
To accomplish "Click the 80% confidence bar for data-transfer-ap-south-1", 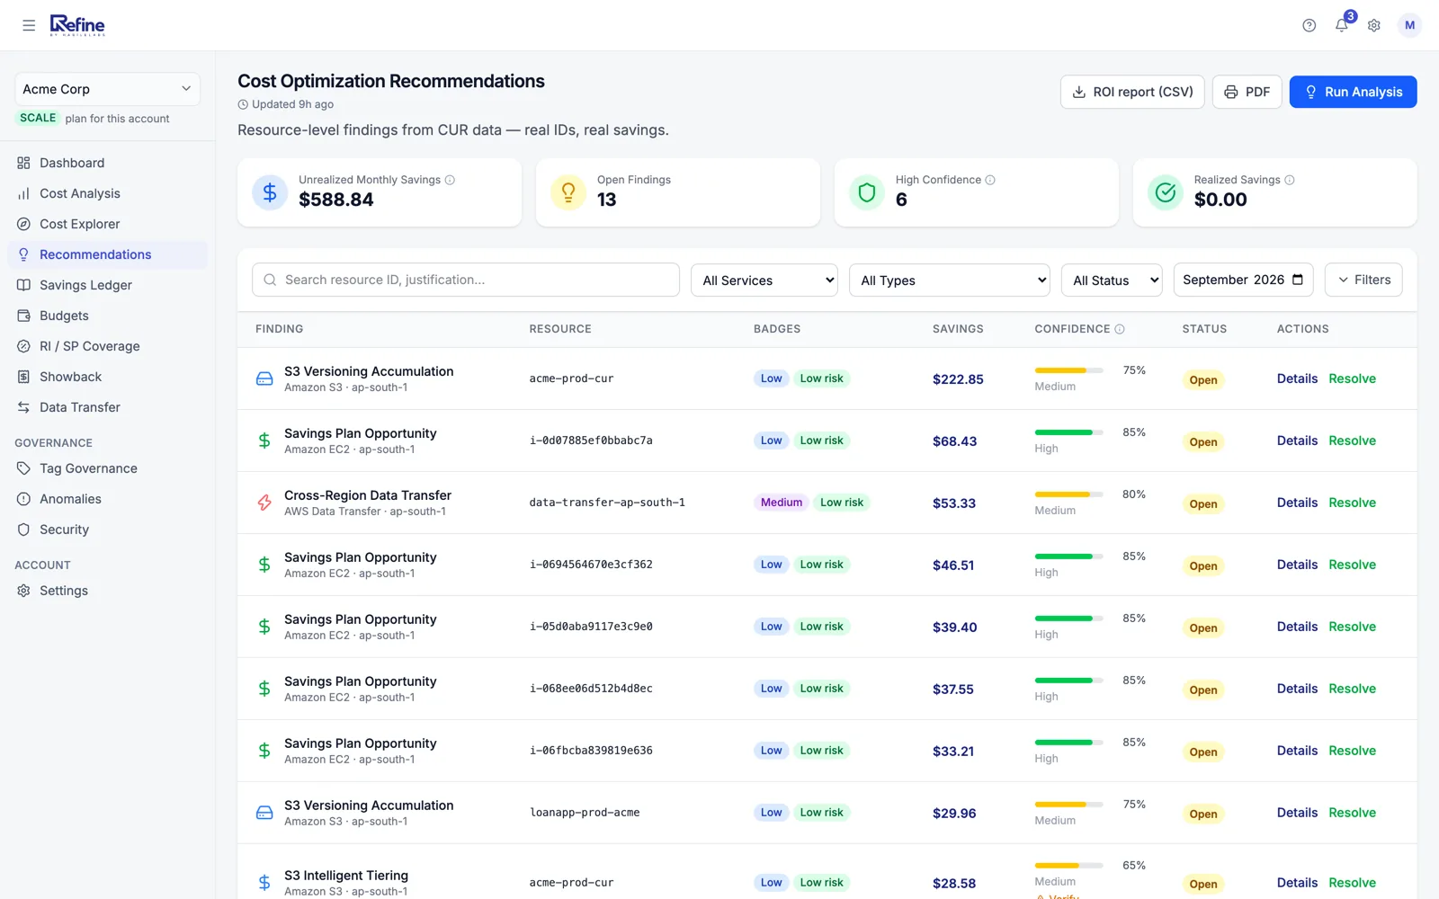I will 1068,494.
